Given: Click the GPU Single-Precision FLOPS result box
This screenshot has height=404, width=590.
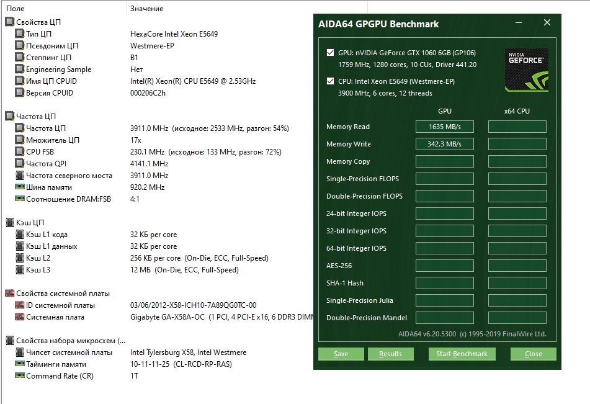Looking at the screenshot, I should (445, 179).
